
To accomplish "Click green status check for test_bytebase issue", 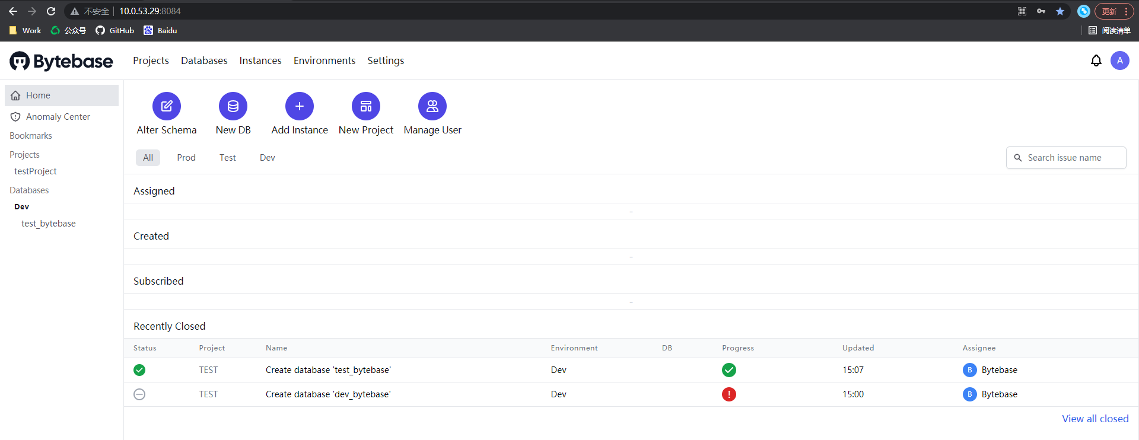I will (139, 370).
